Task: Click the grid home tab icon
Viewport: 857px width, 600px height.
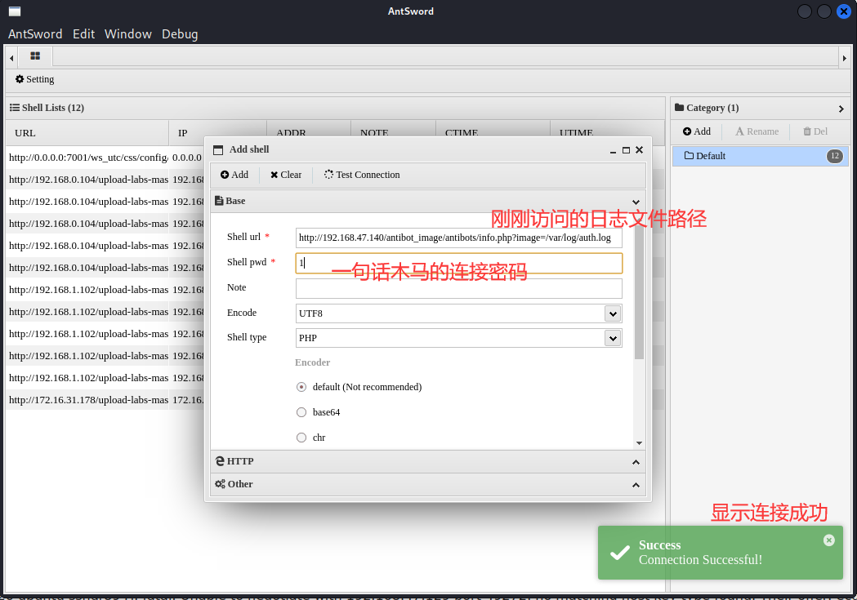Action: 35,56
